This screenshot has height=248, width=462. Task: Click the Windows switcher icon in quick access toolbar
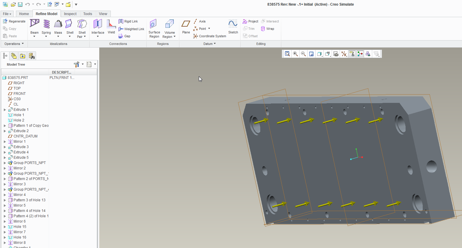(x=57, y=4)
